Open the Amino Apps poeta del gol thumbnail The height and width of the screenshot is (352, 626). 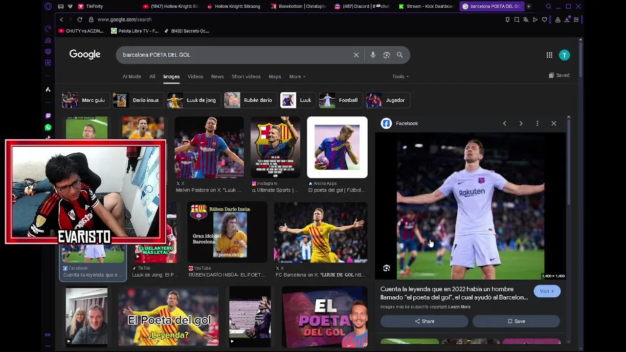[337, 147]
